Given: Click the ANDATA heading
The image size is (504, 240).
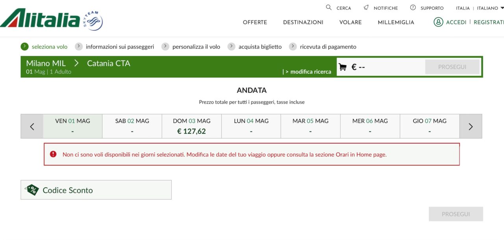Looking at the screenshot, I should [252, 90].
